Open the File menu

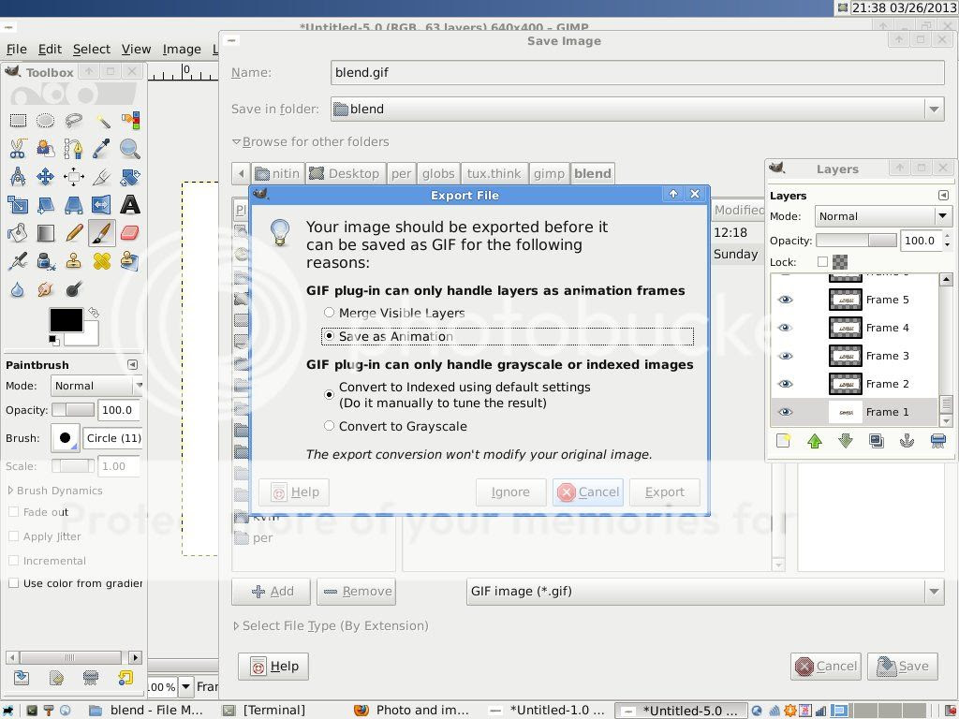(x=17, y=49)
